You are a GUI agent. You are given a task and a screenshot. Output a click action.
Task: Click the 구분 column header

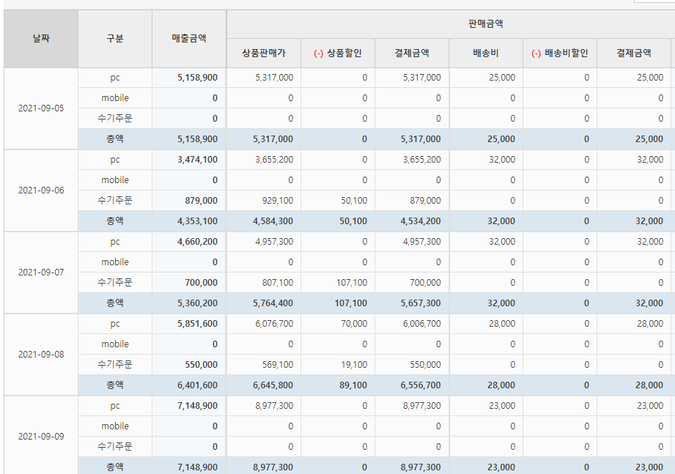pos(115,39)
